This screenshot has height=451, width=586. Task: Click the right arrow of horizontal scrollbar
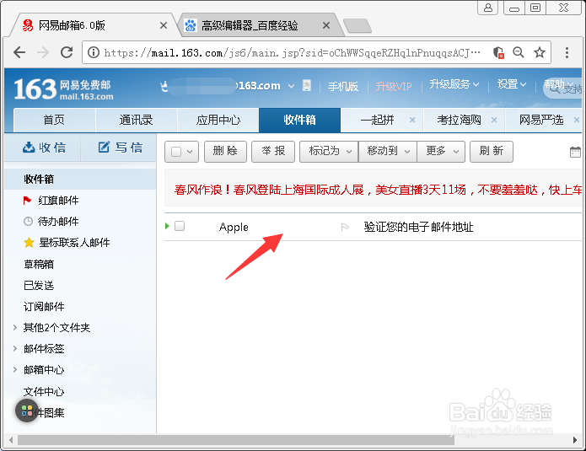click(575, 440)
